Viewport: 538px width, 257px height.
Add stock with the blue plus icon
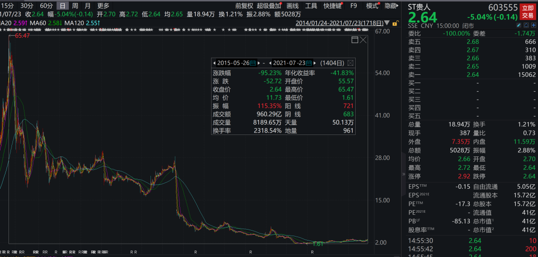pyautogui.click(x=533, y=25)
